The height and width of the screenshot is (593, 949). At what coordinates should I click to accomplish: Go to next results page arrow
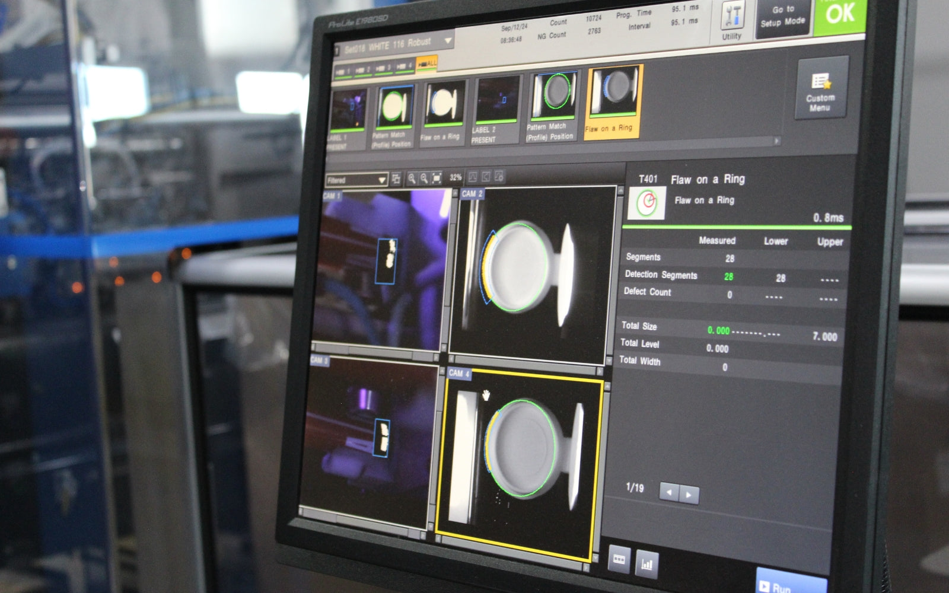[x=689, y=494]
